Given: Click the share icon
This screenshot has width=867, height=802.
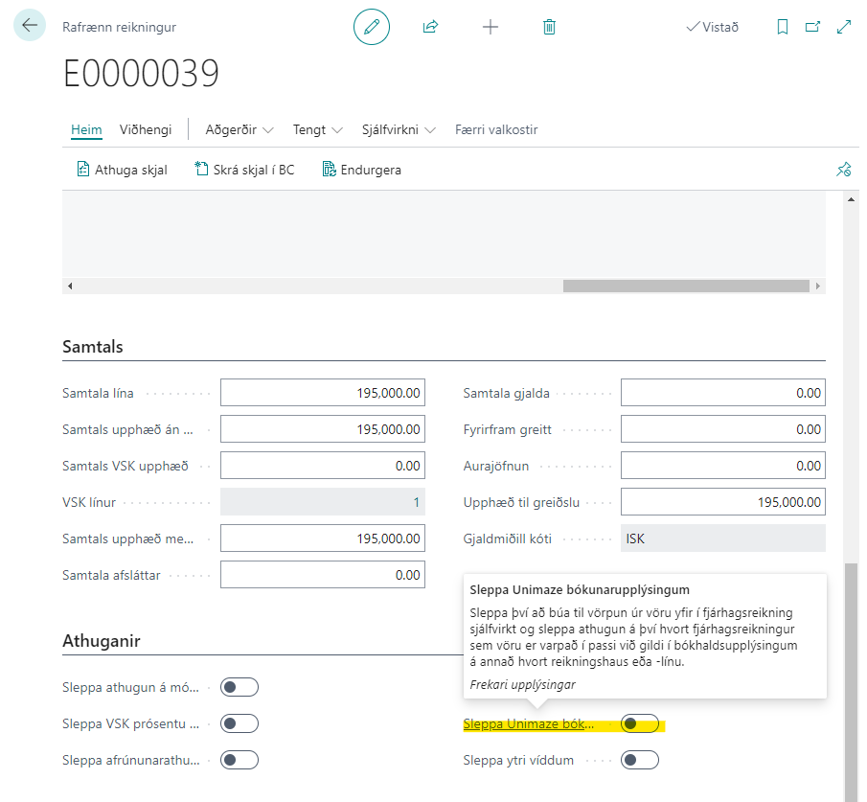Looking at the screenshot, I should 430,27.
